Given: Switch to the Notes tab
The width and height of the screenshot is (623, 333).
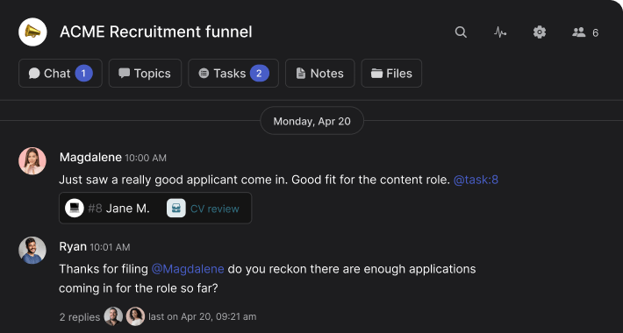Looking at the screenshot, I should tap(320, 73).
